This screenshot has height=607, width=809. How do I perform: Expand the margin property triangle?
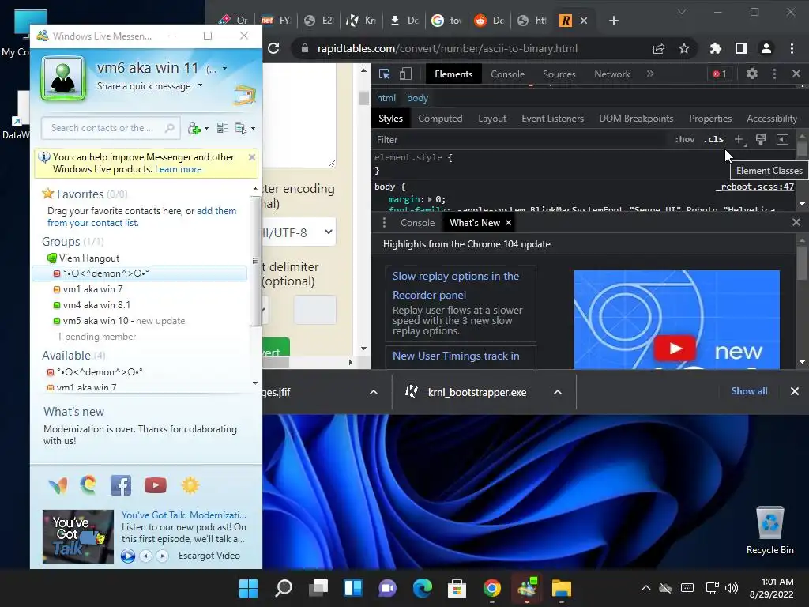click(431, 199)
